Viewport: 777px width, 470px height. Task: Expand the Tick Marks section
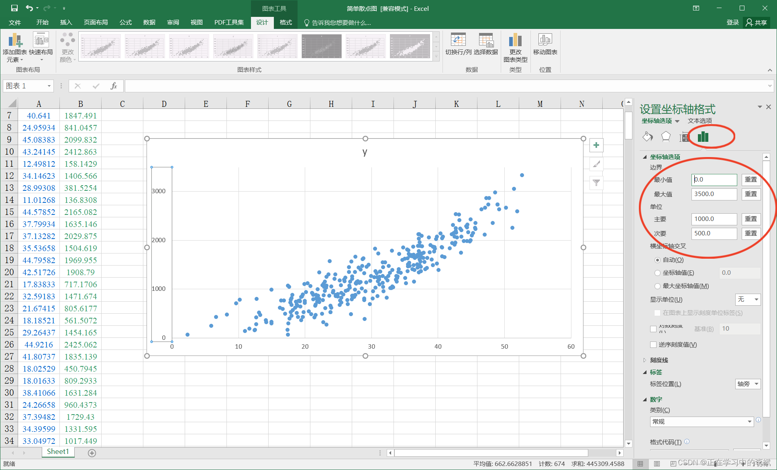click(x=659, y=360)
